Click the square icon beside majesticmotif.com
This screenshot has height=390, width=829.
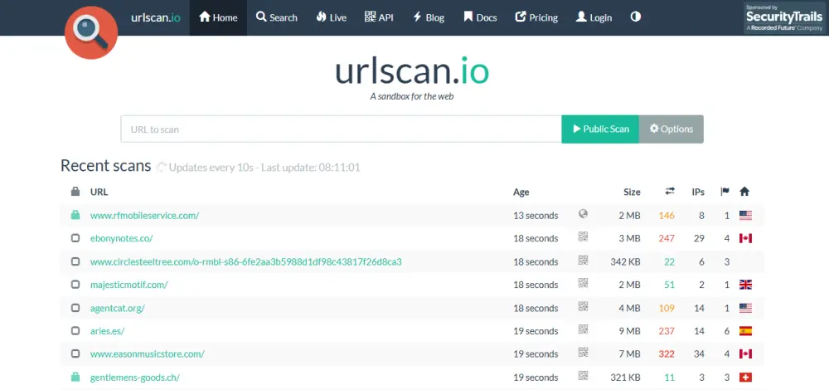click(75, 285)
